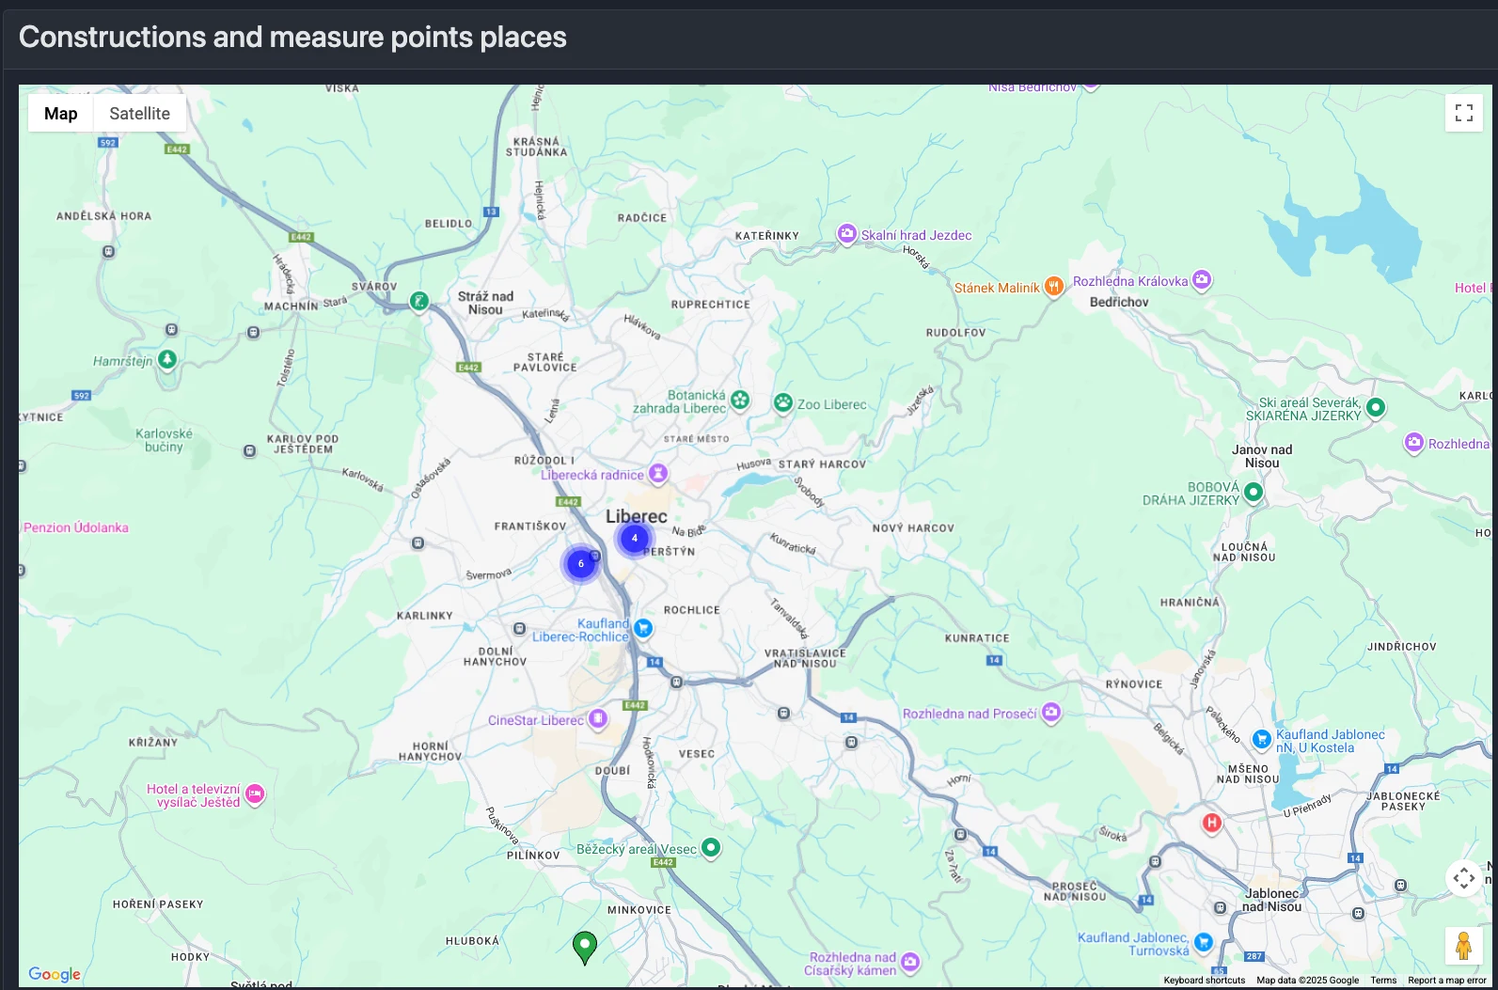The image size is (1498, 990).
Task: Click the Kaufland Jablonec, Turnovská icon
Action: click(1203, 942)
